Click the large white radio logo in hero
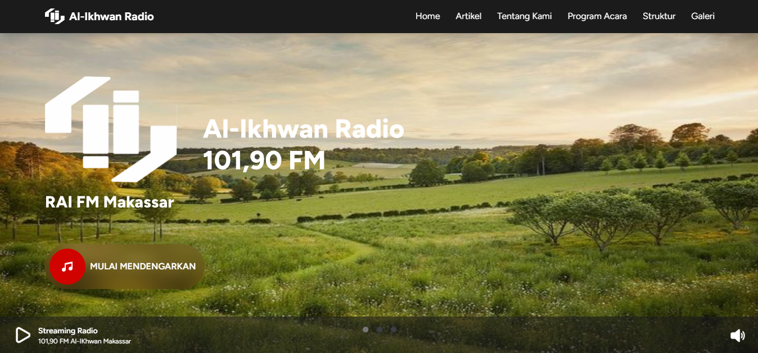This screenshot has width=758, height=353. tap(111, 129)
